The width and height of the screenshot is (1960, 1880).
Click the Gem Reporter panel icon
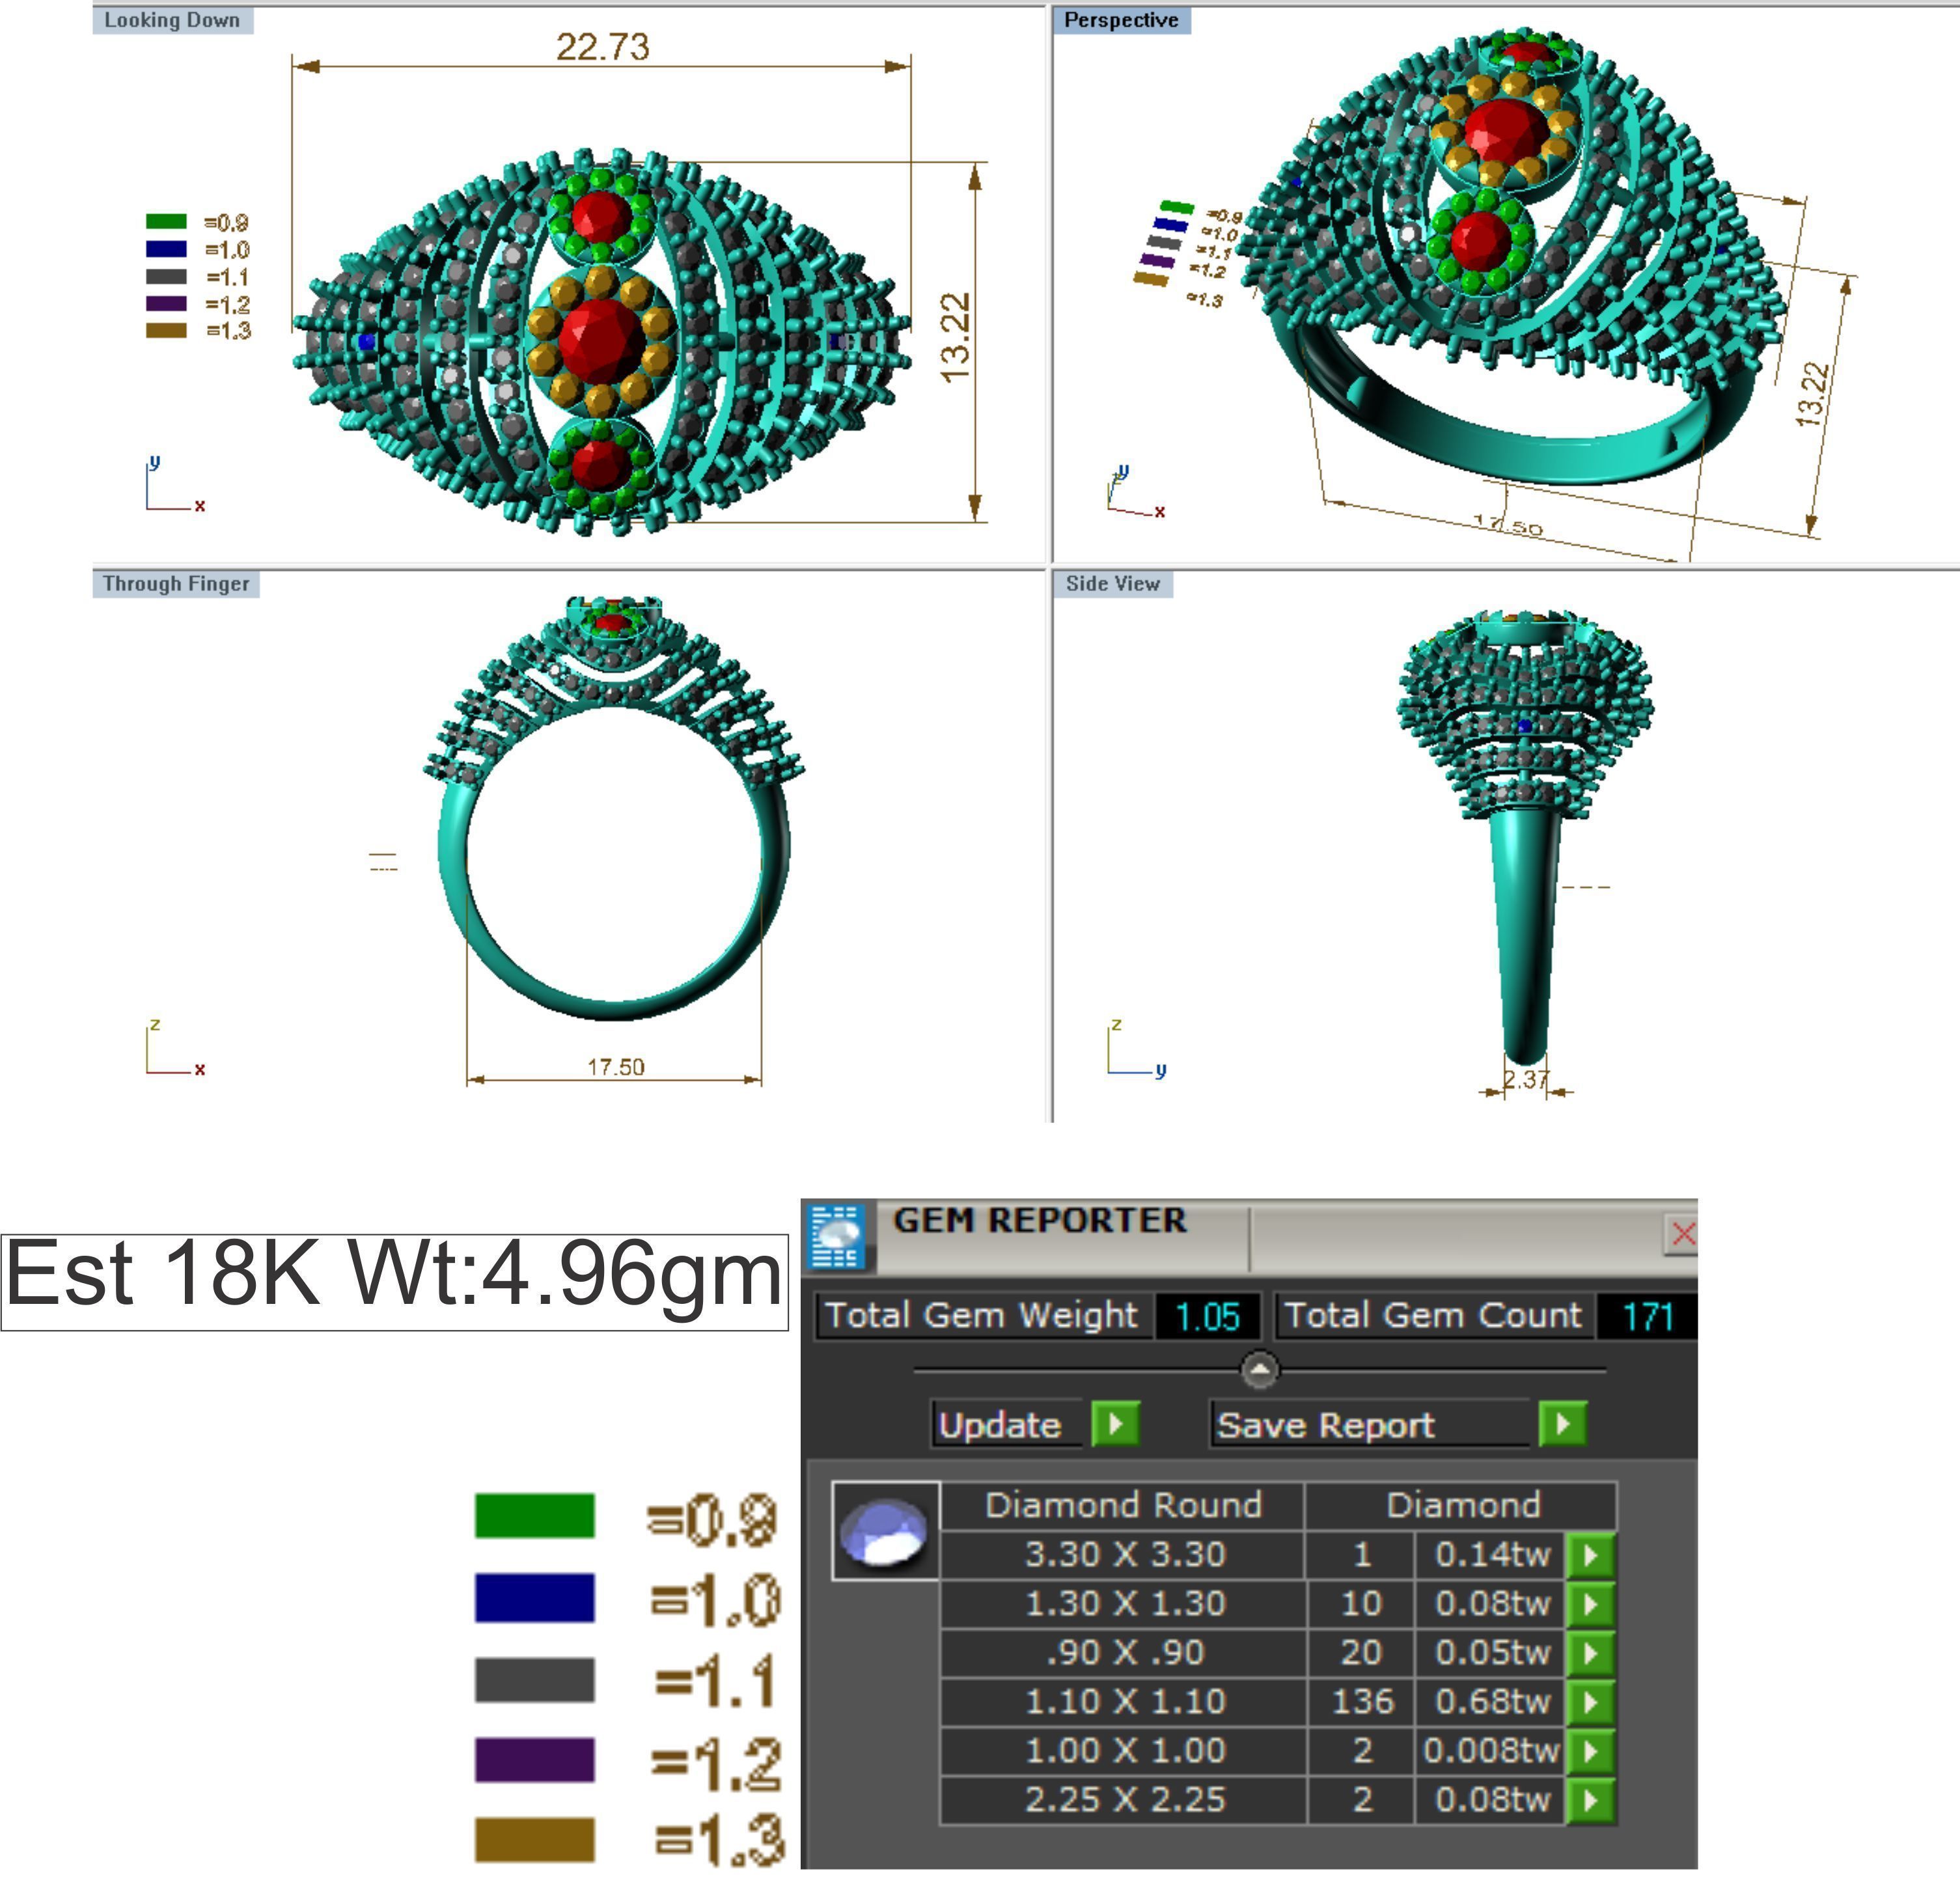tap(837, 1236)
